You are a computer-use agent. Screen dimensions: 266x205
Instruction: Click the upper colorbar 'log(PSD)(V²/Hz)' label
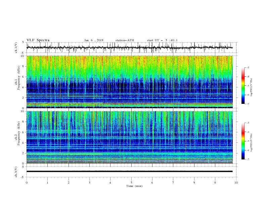click(252, 87)
